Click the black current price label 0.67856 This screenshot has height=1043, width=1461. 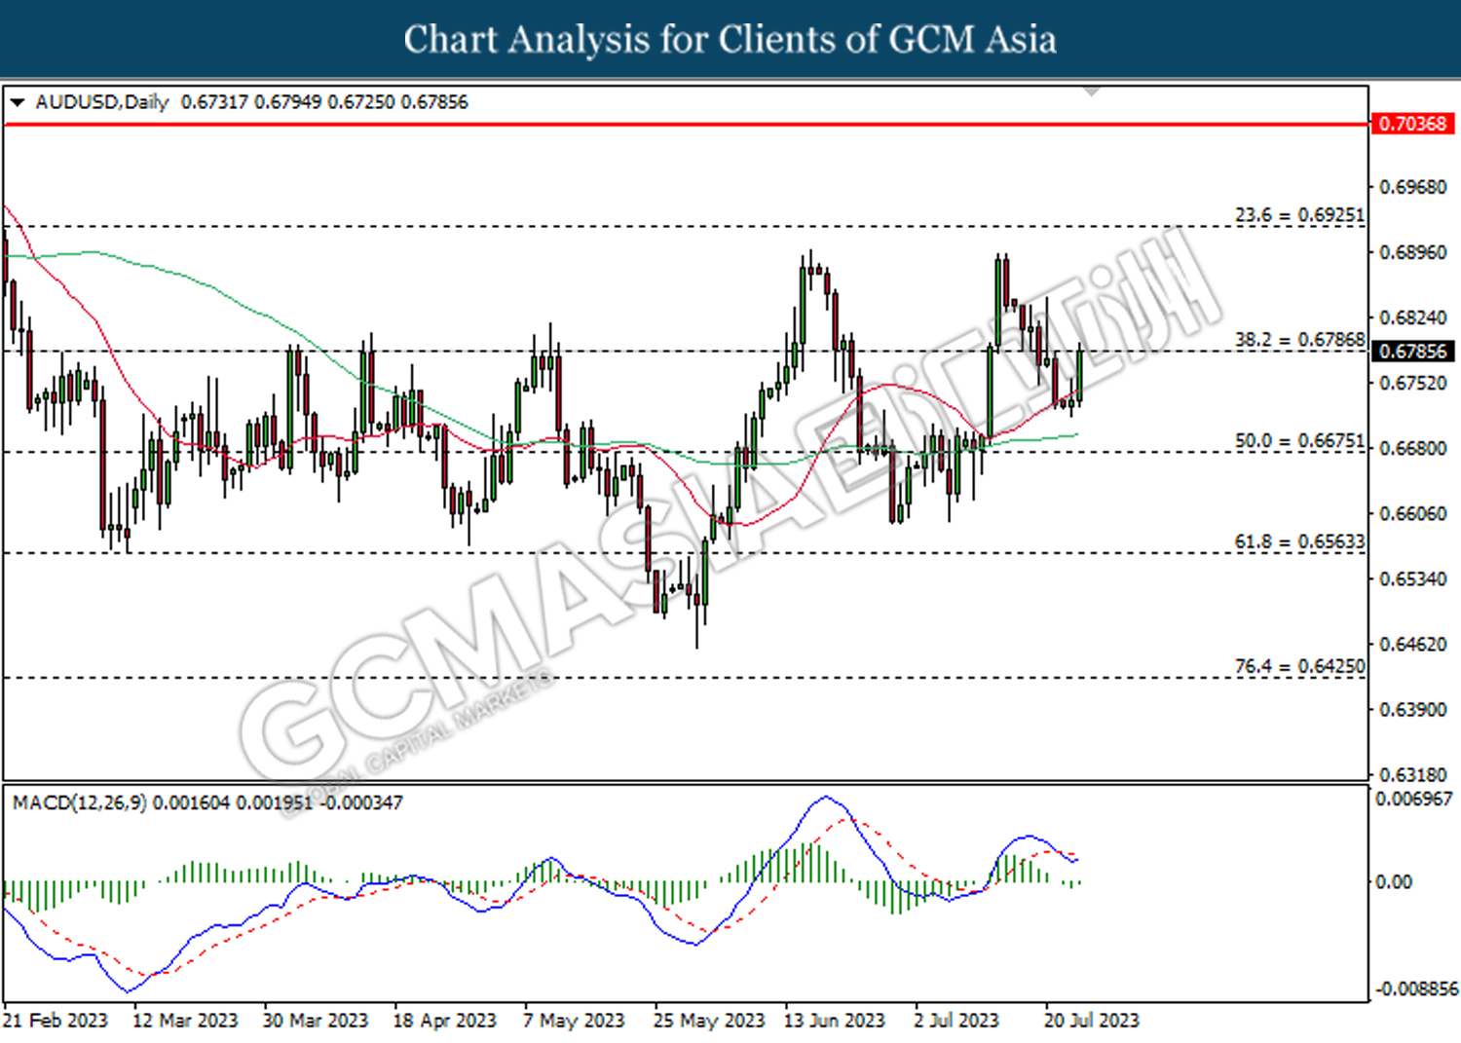[x=1412, y=351]
